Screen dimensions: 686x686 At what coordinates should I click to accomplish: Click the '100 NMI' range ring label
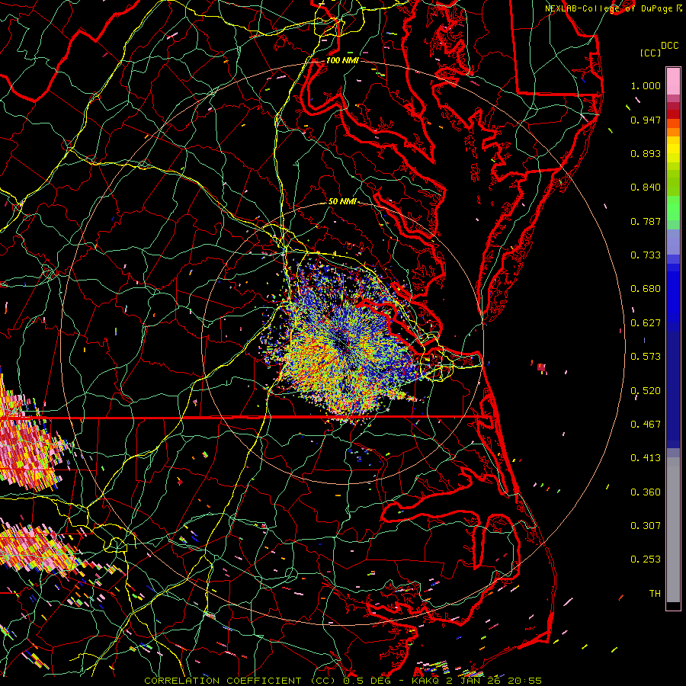tap(342, 60)
